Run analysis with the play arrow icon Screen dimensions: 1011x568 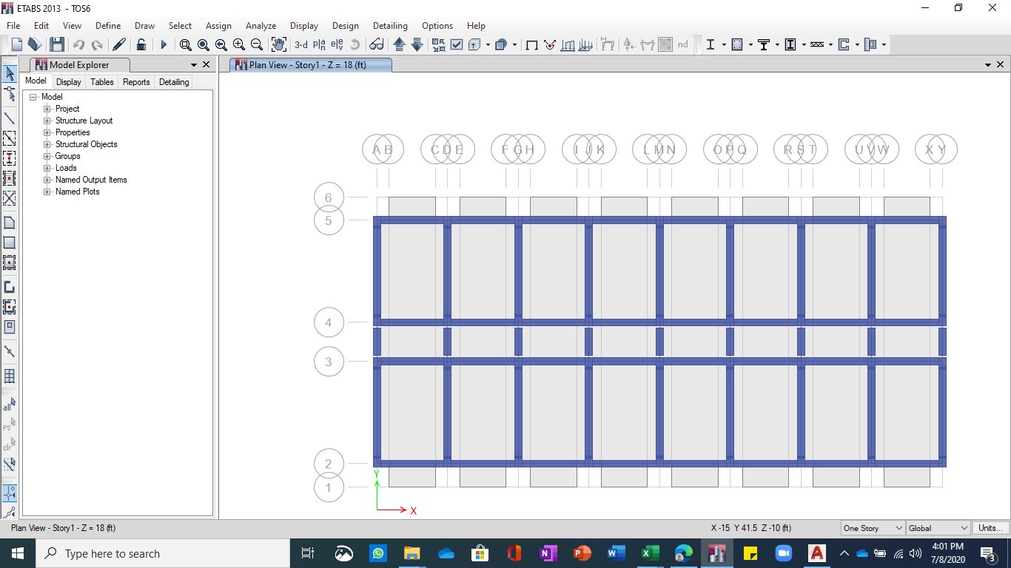tap(164, 44)
